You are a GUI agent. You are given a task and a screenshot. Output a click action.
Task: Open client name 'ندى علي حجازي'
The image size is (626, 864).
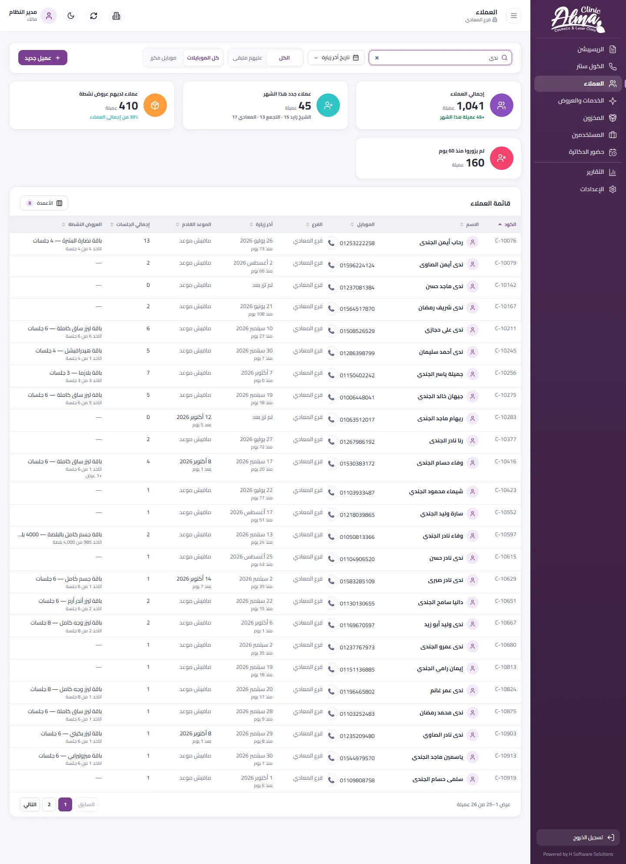(x=444, y=330)
